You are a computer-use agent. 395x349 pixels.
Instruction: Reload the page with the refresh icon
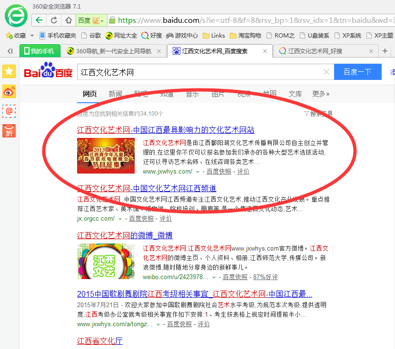coord(54,20)
